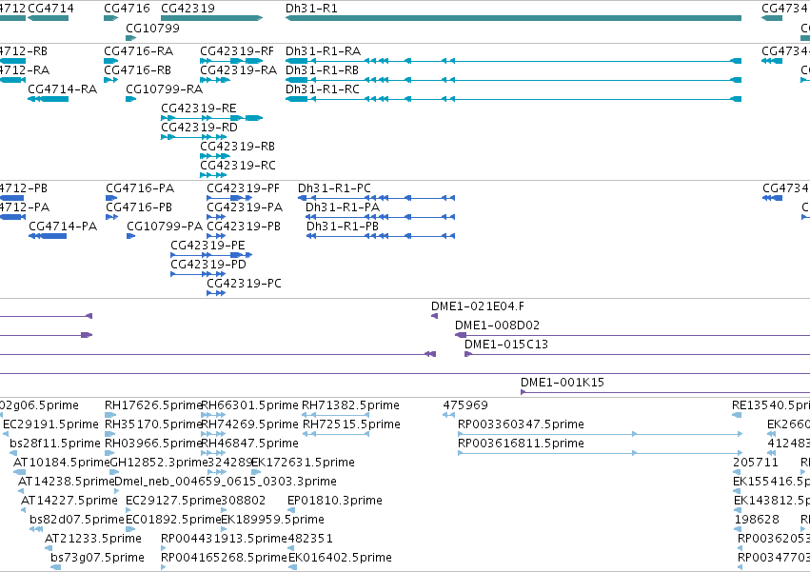The width and height of the screenshot is (810, 572).
Task: Open the CG42319-PF protein label
Action: point(244,188)
